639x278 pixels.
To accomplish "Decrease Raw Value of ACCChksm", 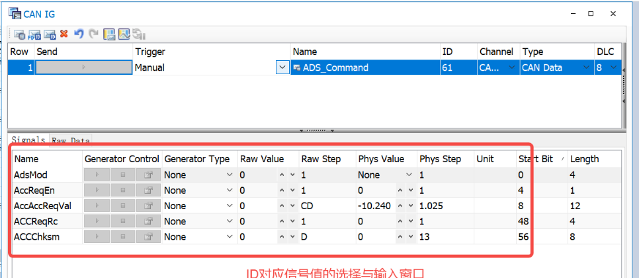I will click(292, 237).
